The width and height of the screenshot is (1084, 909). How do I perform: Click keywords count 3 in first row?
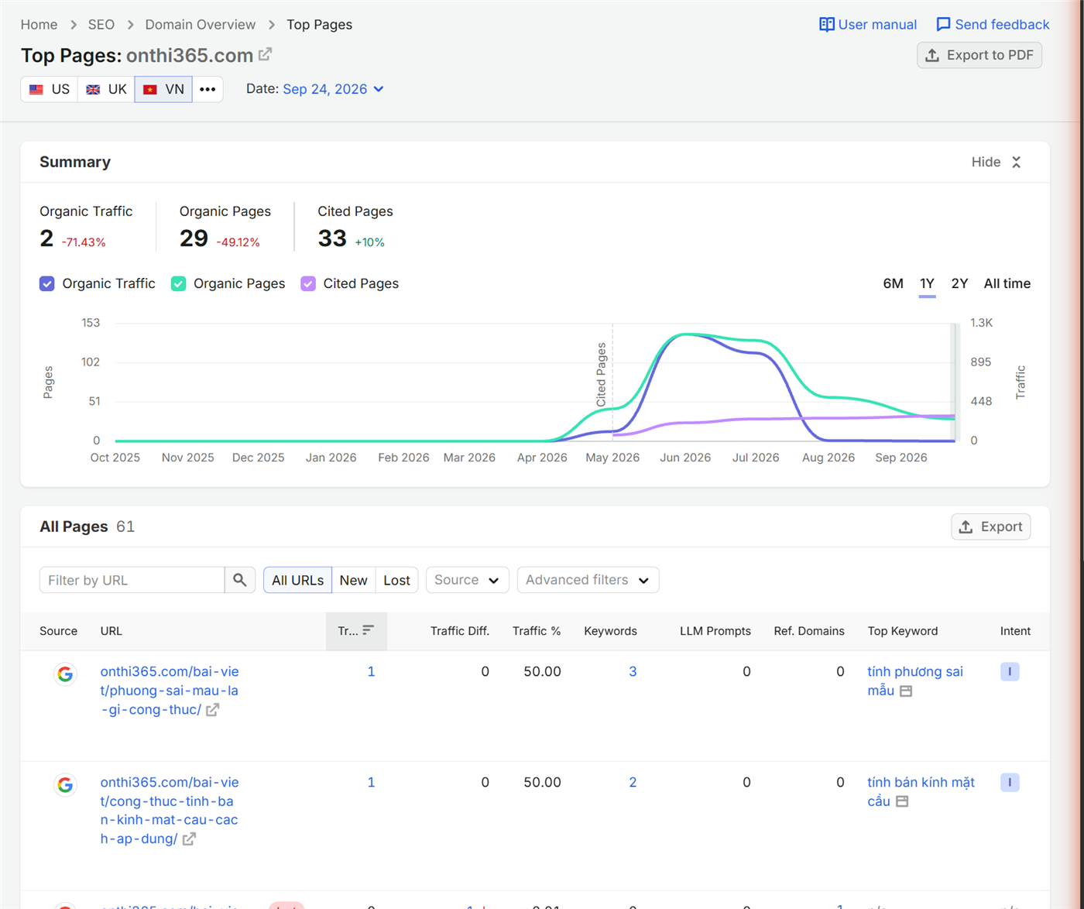coord(633,671)
